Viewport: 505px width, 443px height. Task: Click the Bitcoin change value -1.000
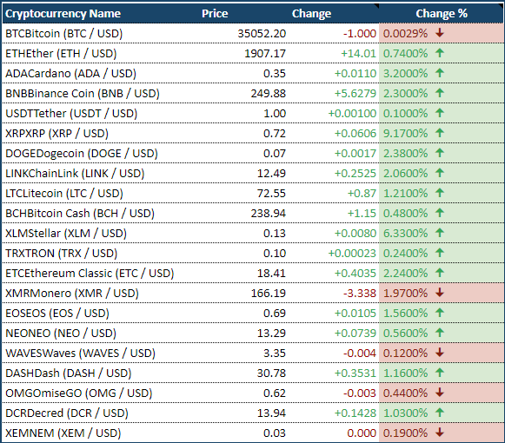pyautogui.click(x=360, y=34)
